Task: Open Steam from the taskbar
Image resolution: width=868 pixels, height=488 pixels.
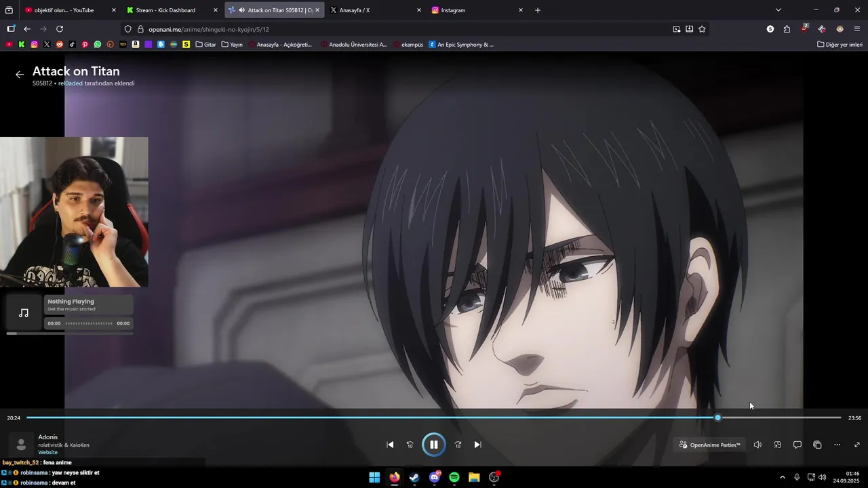Action: pyautogui.click(x=414, y=477)
